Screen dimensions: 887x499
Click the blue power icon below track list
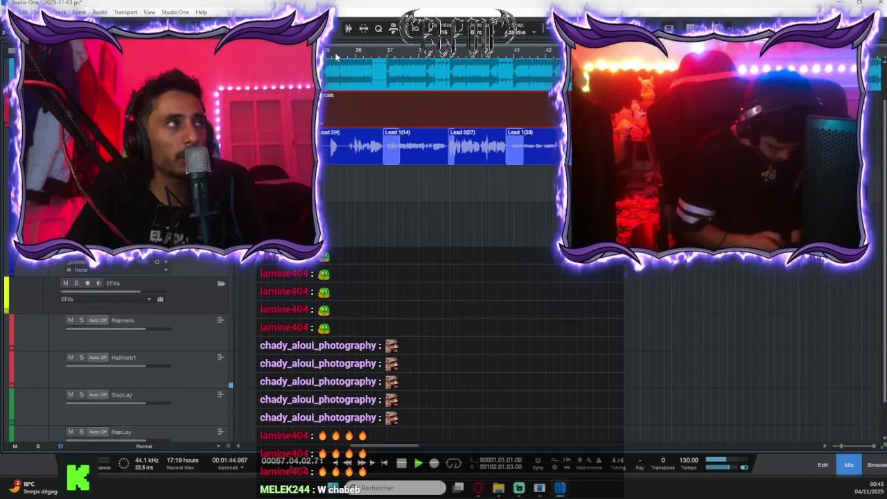pos(60,446)
